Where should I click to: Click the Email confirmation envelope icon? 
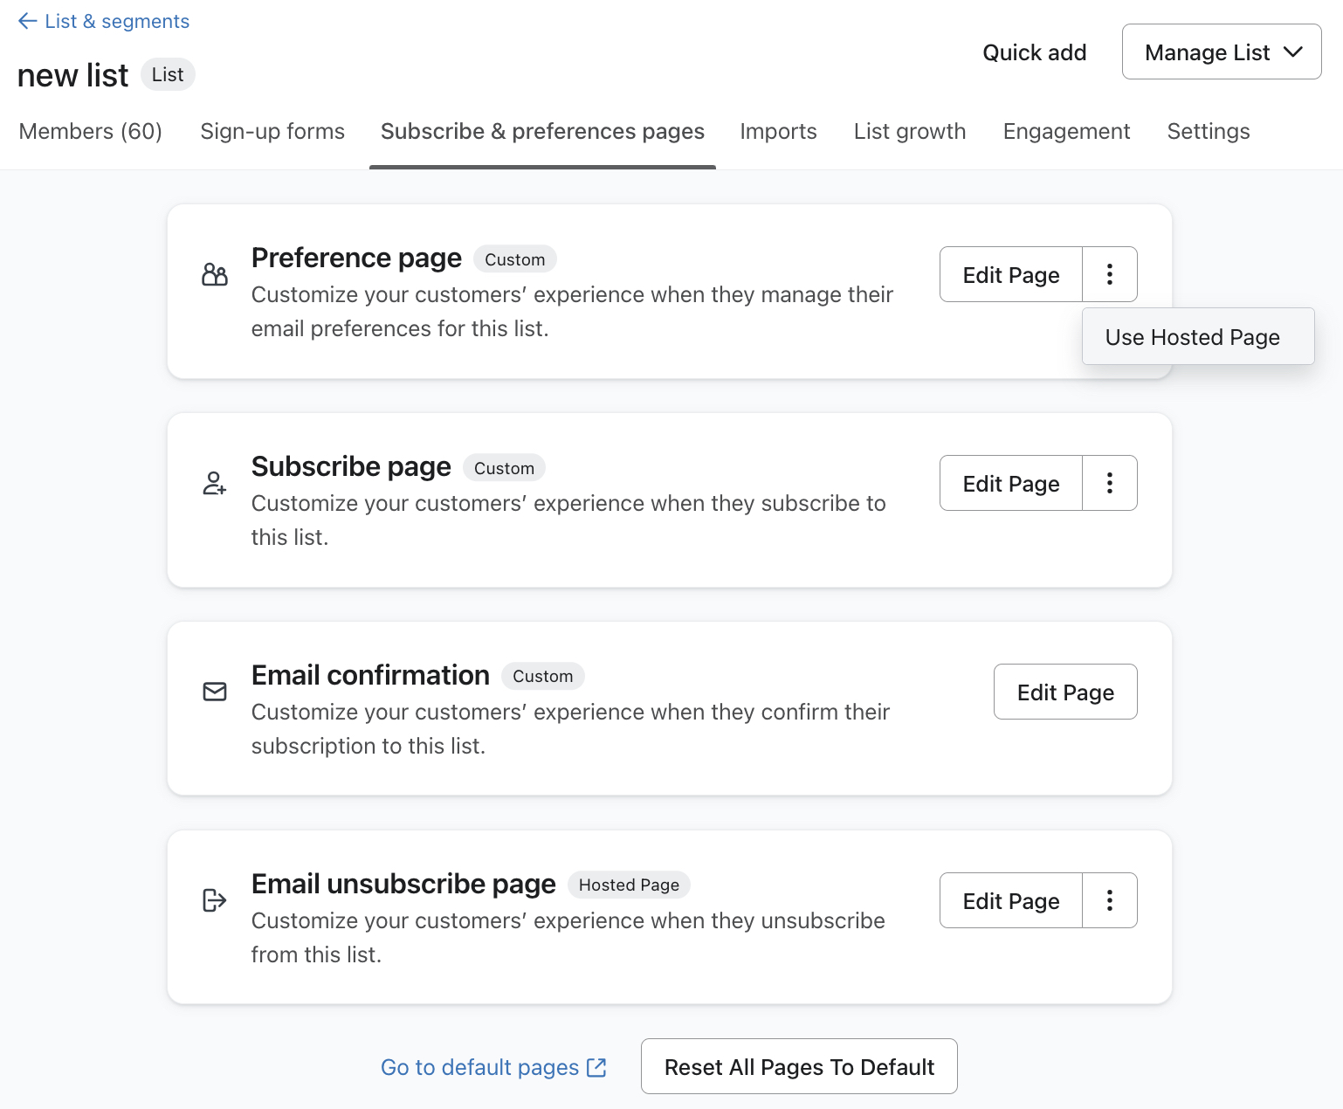coord(214,692)
